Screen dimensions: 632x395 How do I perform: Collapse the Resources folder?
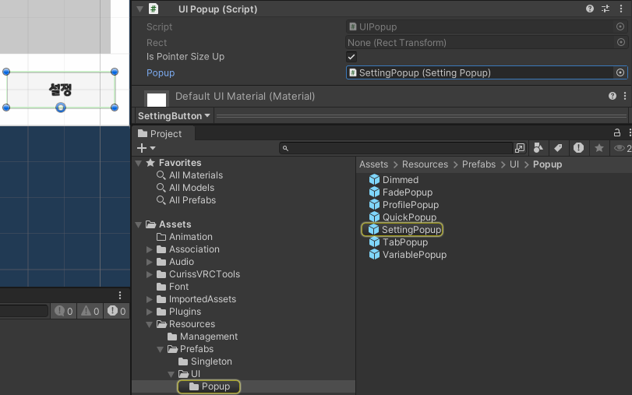coord(149,324)
